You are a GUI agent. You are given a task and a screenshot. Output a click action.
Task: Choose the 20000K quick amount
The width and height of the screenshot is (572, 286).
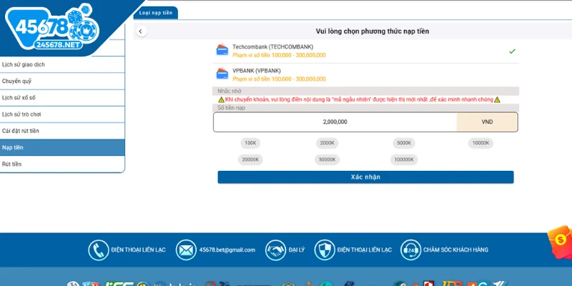250,159
